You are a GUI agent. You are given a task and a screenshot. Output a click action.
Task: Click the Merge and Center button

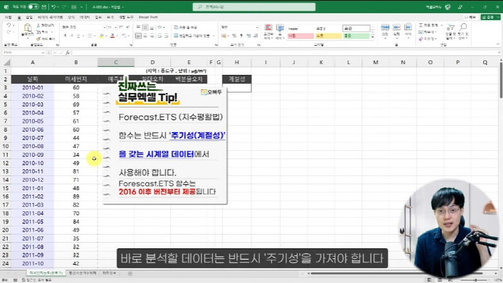tap(192, 36)
